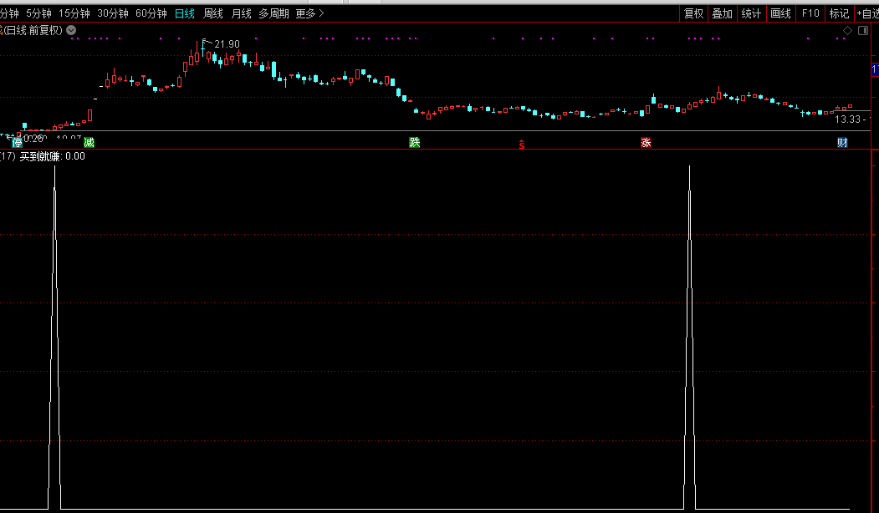Click the blue 财 event marker icon
The height and width of the screenshot is (513, 879).
842,143
